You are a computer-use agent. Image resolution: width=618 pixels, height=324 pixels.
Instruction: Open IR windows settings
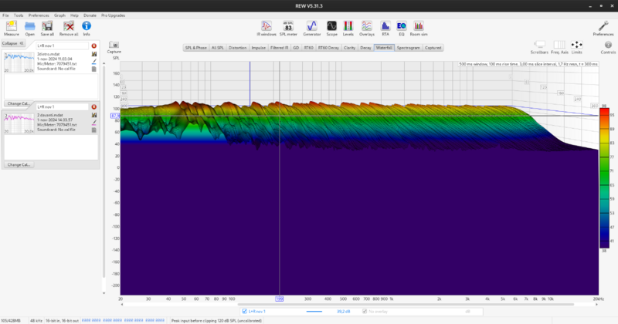tap(267, 26)
